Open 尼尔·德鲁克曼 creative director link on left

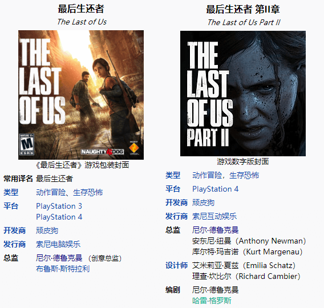59,258
